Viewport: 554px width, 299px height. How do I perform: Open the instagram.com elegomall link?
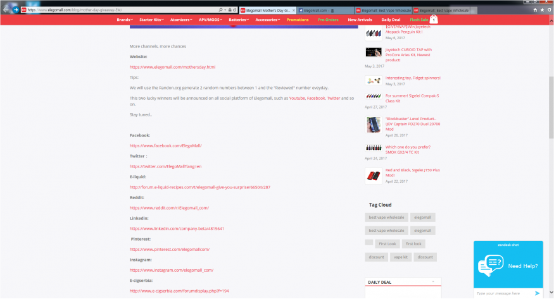172,270
